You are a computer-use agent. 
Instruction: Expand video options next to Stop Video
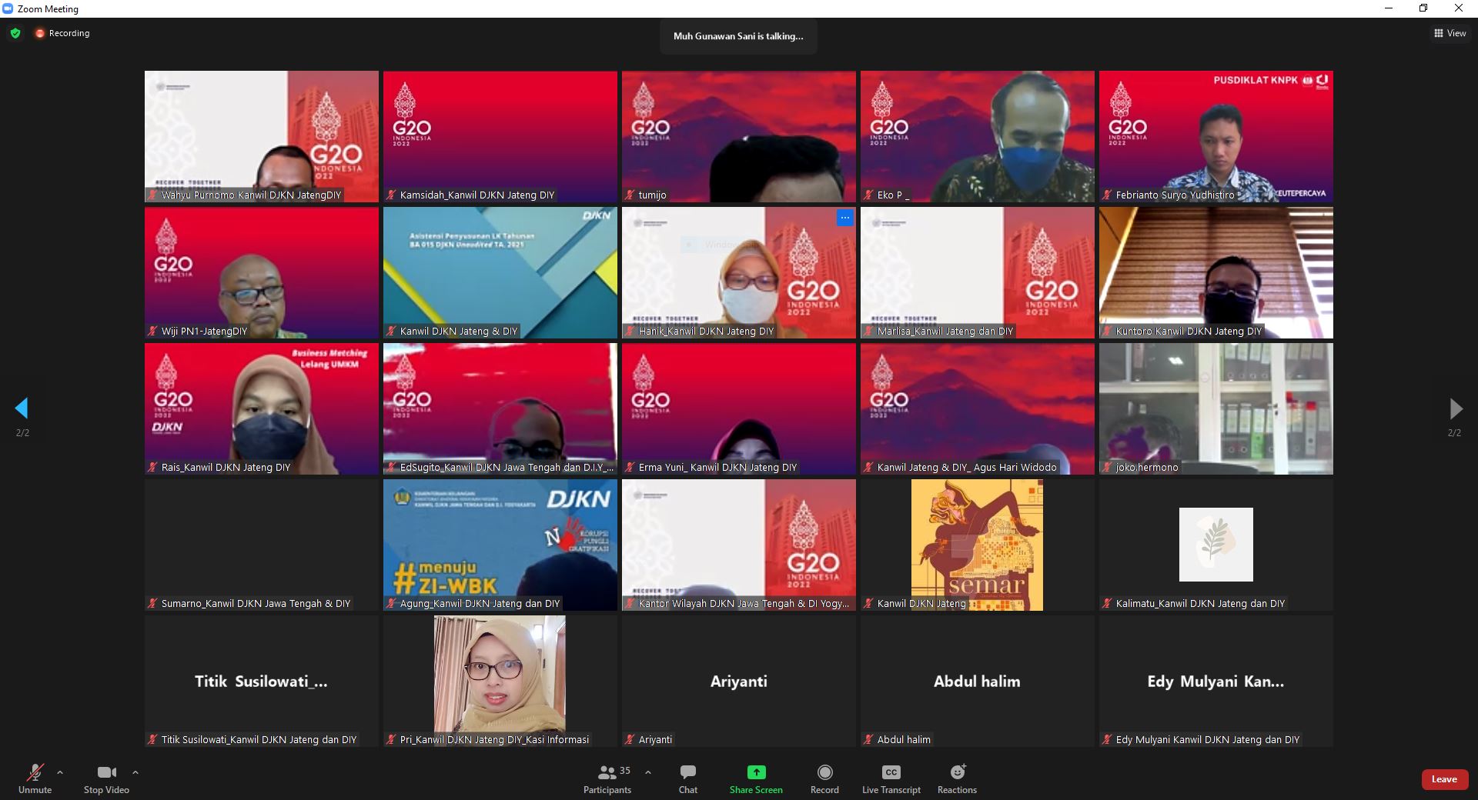[135, 772]
